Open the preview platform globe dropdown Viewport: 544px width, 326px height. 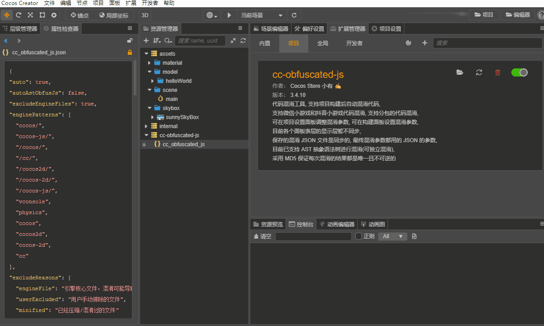click(212, 15)
